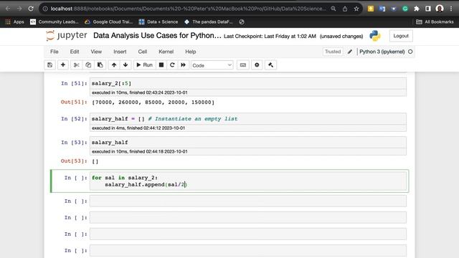Interrupt the kernel with the stop button
Screen dimensions: 459x258
(x=161, y=65)
